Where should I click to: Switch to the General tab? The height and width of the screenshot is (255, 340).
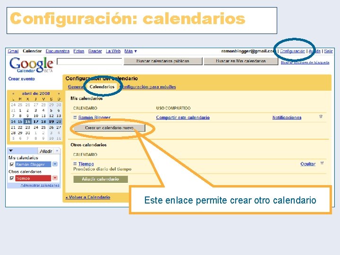(76, 87)
